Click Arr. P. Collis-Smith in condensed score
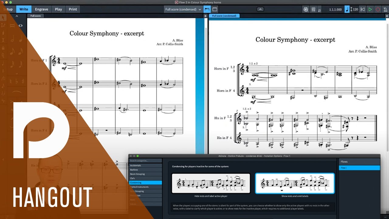 pyautogui.click(x=363, y=51)
